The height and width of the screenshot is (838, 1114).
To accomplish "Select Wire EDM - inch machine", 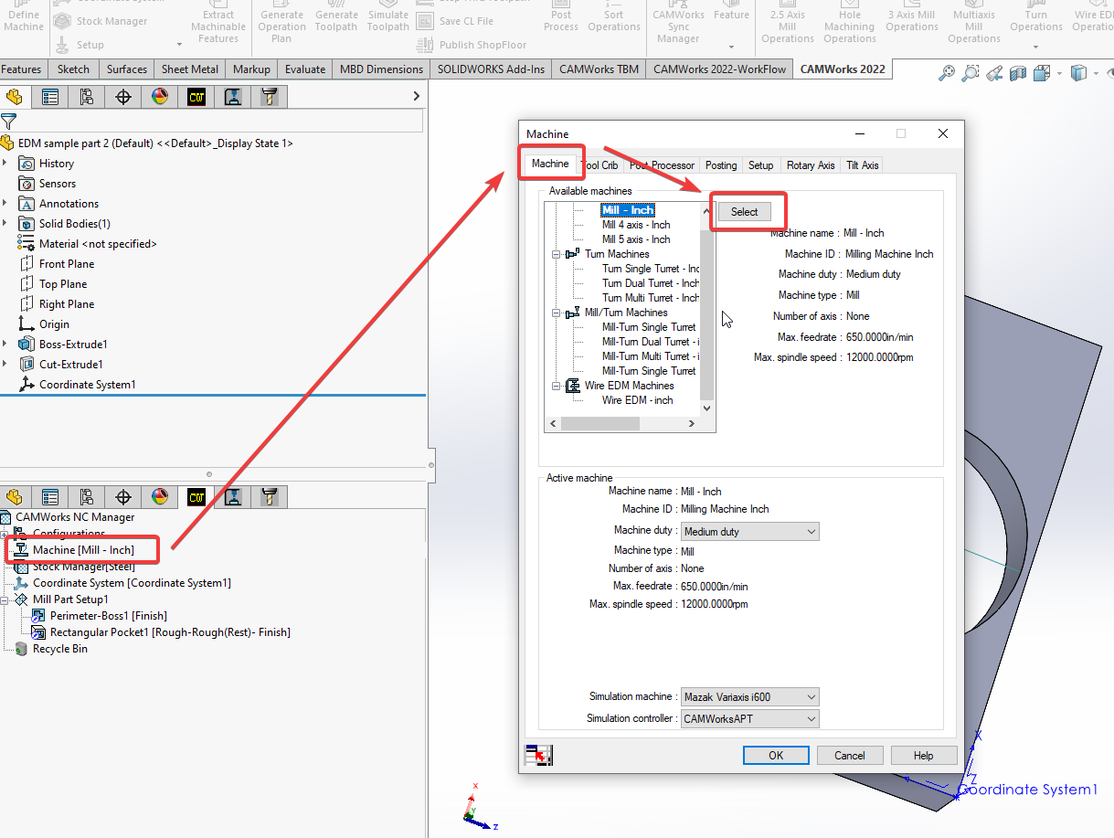I will (x=637, y=400).
